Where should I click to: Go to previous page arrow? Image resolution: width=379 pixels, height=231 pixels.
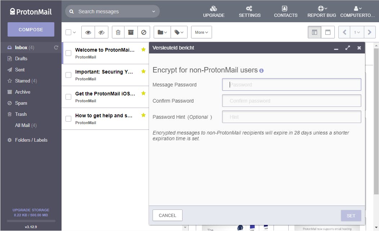pyautogui.click(x=345, y=32)
